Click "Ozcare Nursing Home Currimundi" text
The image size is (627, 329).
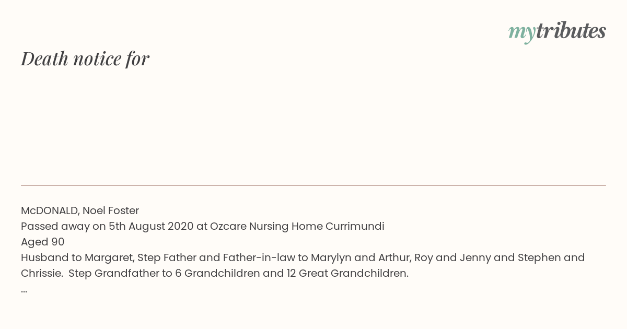297,227
